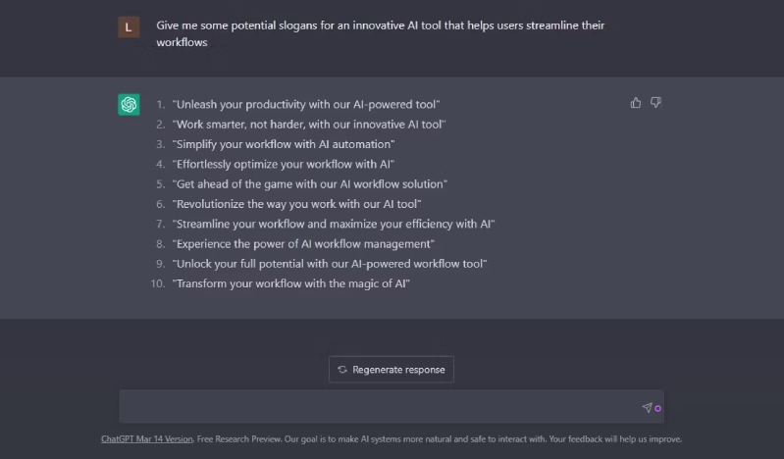Click the slogan "Revolutionize the way you work"

click(x=296, y=204)
